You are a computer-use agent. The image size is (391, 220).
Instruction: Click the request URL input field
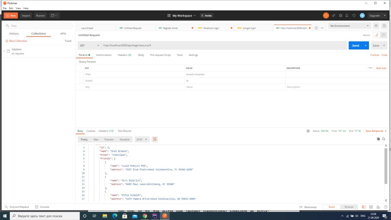click(x=224, y=45)
